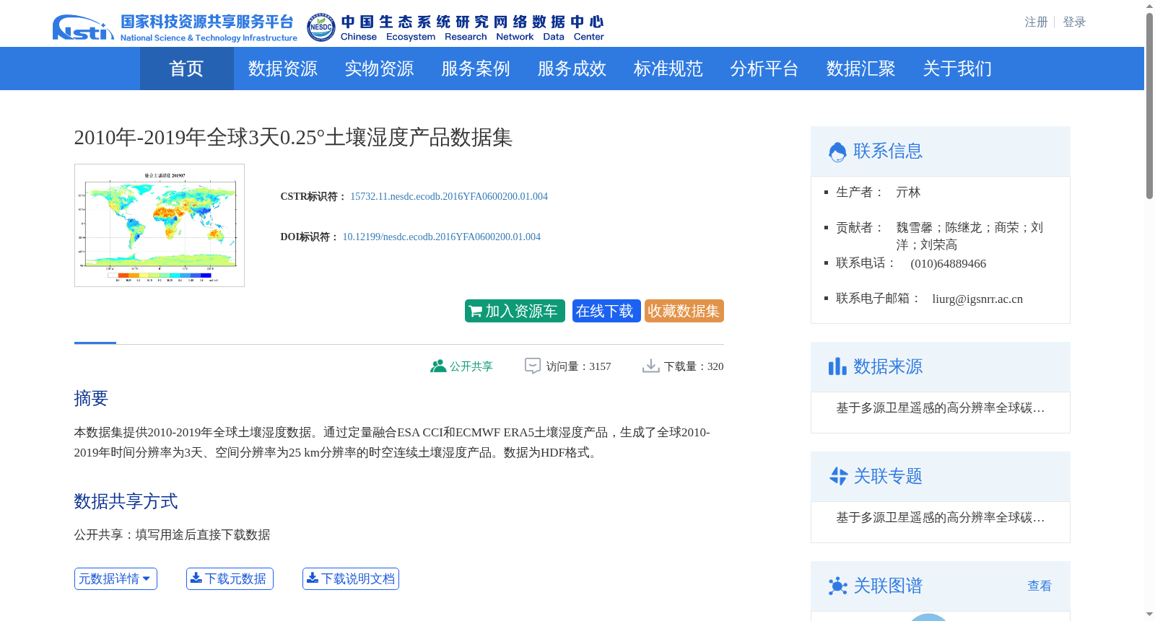This screenshot has width=1155, height=621.
Task: Click the global soil moisture map thumbnail
Action: click(160, 225)
